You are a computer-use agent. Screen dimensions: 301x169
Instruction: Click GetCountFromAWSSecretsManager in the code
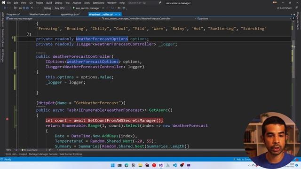[122, 121]
